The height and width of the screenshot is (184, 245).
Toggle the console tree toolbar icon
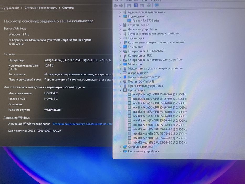pos(129,6)
